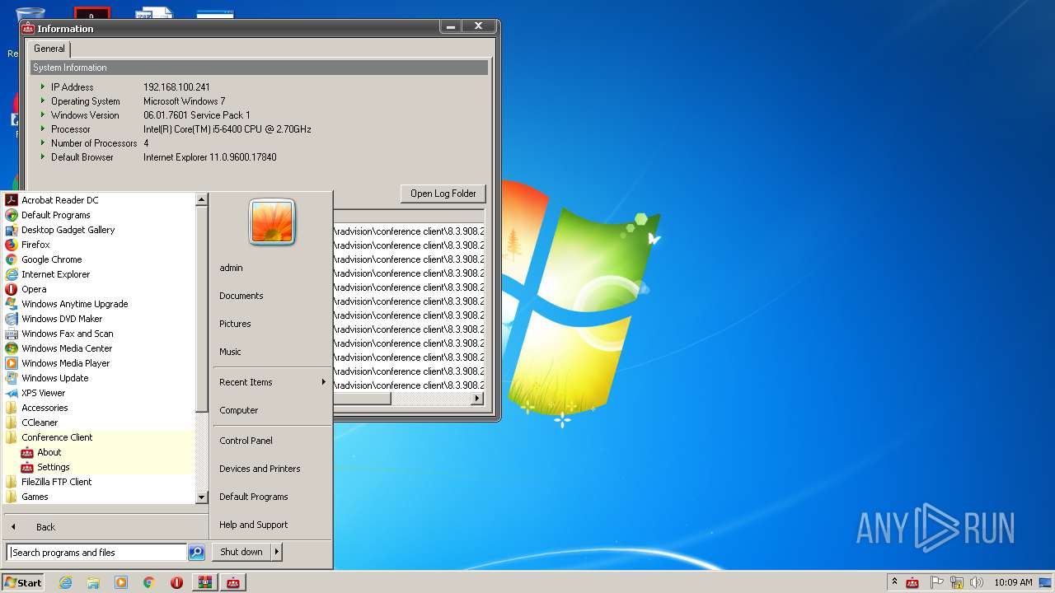Viewport: 1055px width, 593px height.
Task: Launch media player icon in taskbar
Action: pyautogui.click(x=121, y=582)
